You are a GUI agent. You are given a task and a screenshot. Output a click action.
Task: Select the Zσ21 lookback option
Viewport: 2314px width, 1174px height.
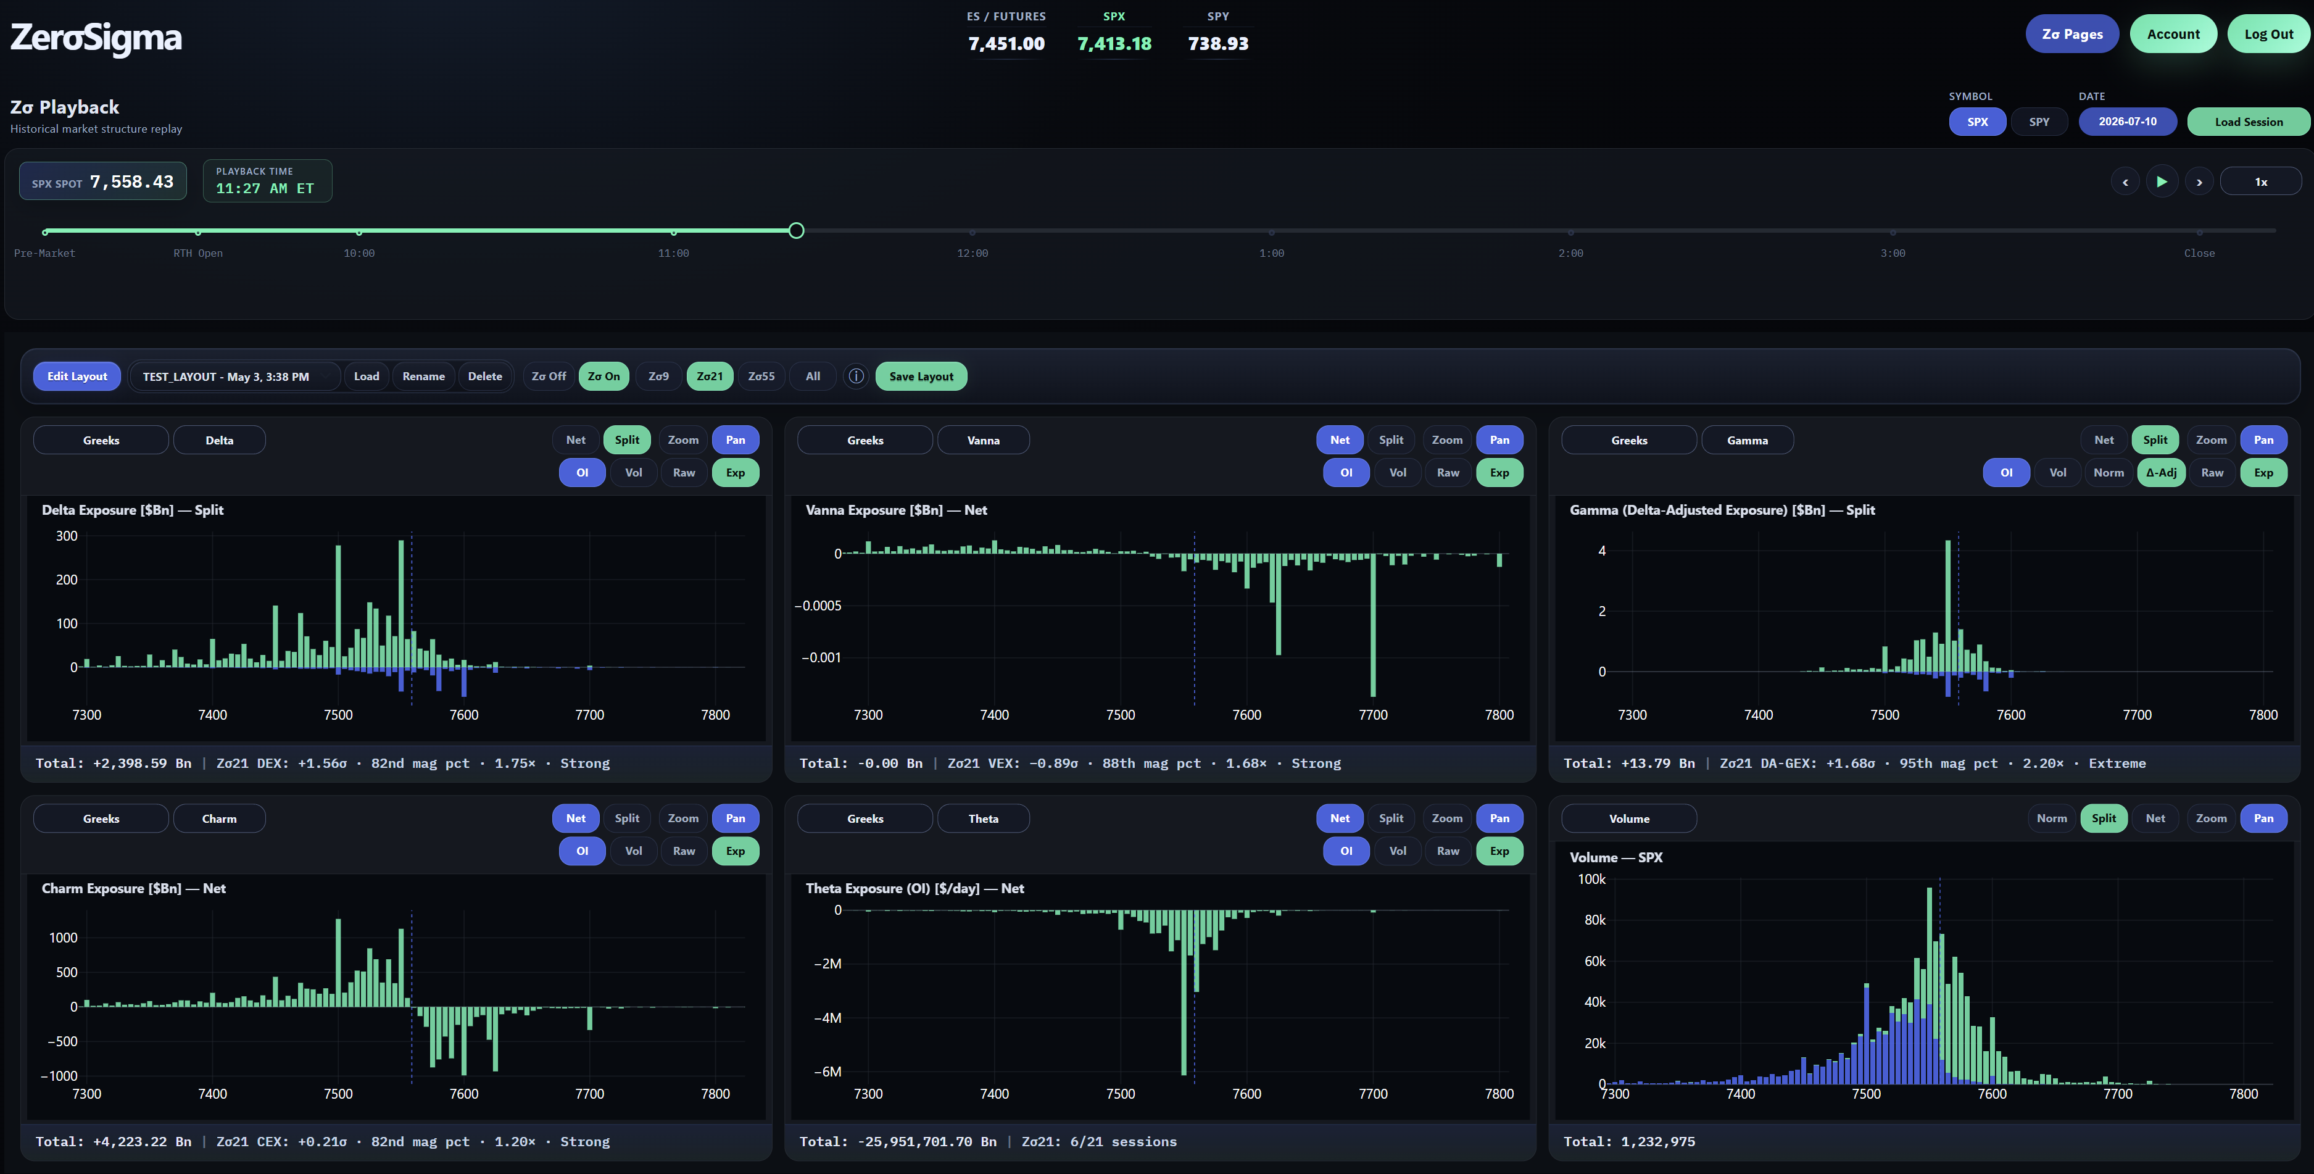(710, 377)
